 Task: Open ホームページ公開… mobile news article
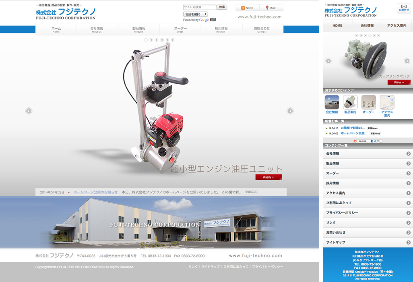click(354, 133)
